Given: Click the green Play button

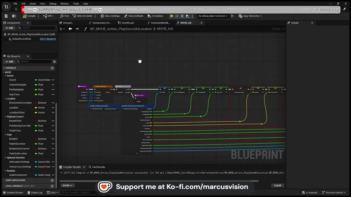Looking at the screenshot, I should (x=172, y=16).
